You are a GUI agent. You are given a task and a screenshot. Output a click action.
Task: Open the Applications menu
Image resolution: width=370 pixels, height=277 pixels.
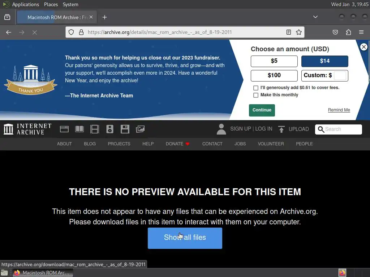click(26, 4)
